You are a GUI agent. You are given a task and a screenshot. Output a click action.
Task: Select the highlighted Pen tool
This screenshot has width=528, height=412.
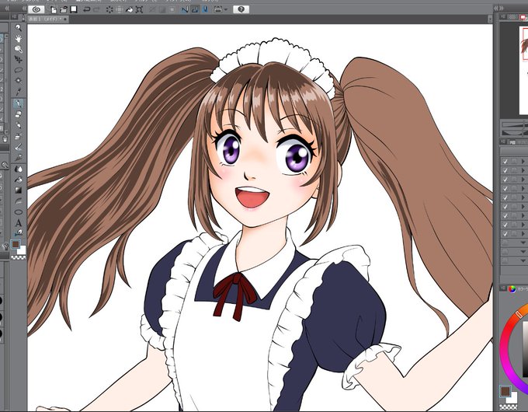point(18,103)
